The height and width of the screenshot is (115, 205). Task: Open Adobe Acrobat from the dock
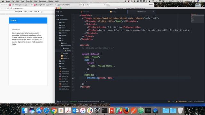coord(68,111)
